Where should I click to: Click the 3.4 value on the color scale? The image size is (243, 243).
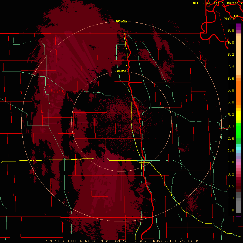(231, 126)
